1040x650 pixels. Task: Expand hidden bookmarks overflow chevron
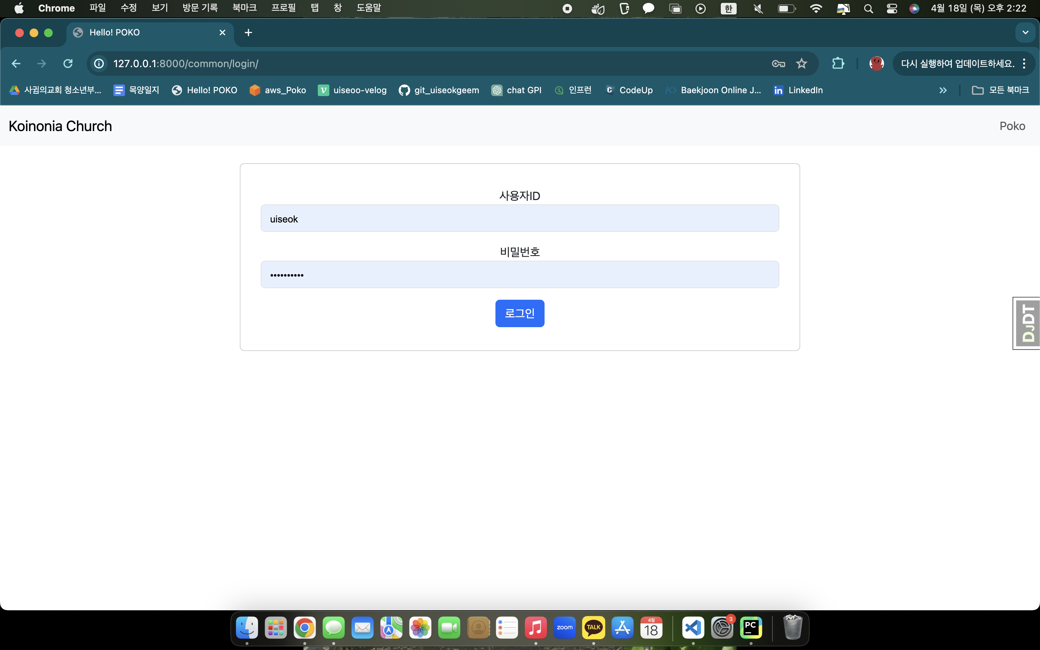pyautogui.click(x=943, y=90)
